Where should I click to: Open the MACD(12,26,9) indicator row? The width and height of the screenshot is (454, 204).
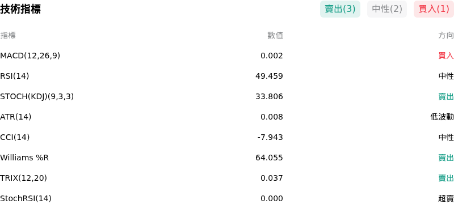227,56
